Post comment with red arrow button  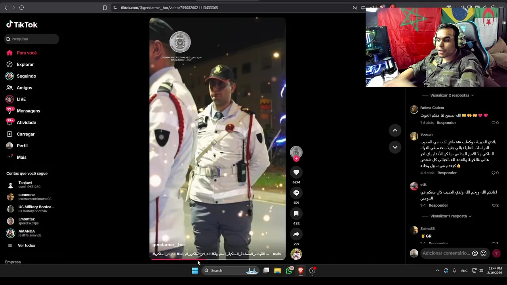(496, 253)
